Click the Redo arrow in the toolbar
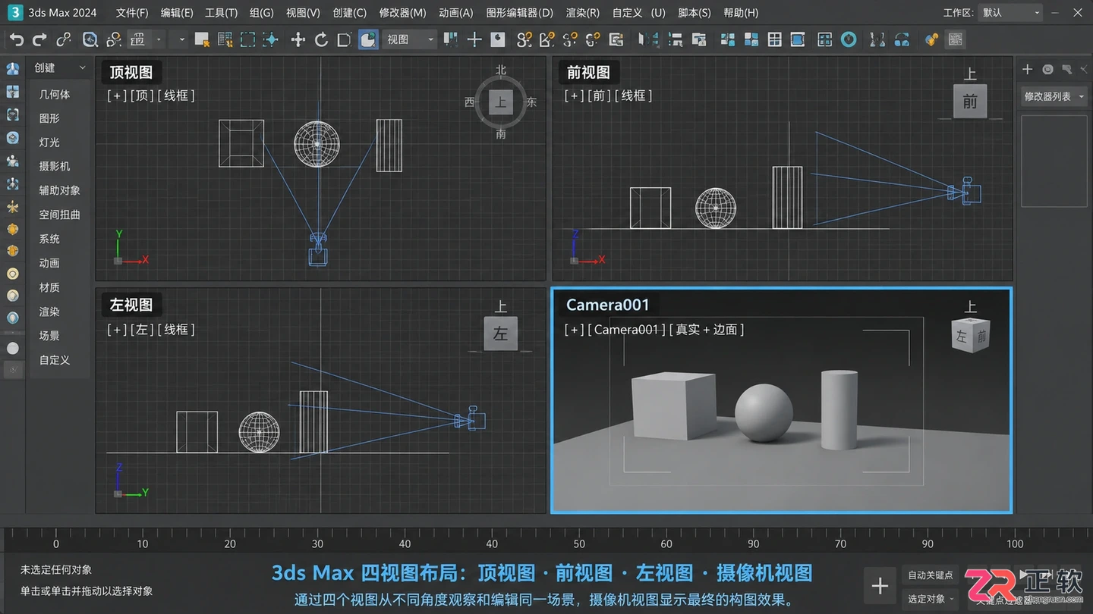Viewport: 1093px width, 614px height. point(39,39)
